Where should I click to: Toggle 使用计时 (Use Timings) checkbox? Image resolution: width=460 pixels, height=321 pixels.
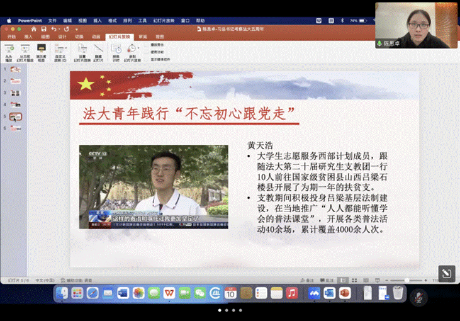pos(147,52)
